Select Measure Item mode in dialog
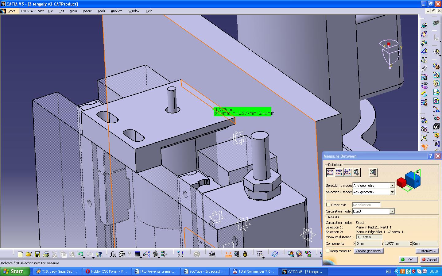442x276 pixels. (356, 173)
